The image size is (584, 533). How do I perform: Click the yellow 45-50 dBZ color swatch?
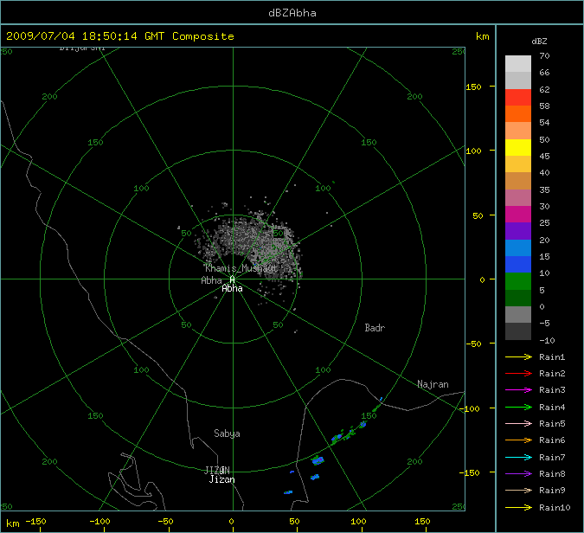click(518, 147)
